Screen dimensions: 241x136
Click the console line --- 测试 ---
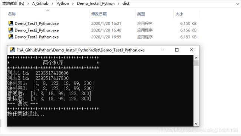[23, 104]
